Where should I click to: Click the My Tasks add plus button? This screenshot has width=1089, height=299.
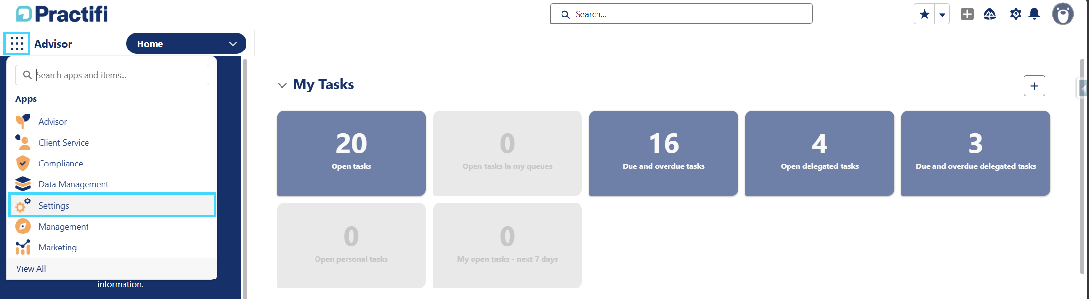click(1034, 86)
